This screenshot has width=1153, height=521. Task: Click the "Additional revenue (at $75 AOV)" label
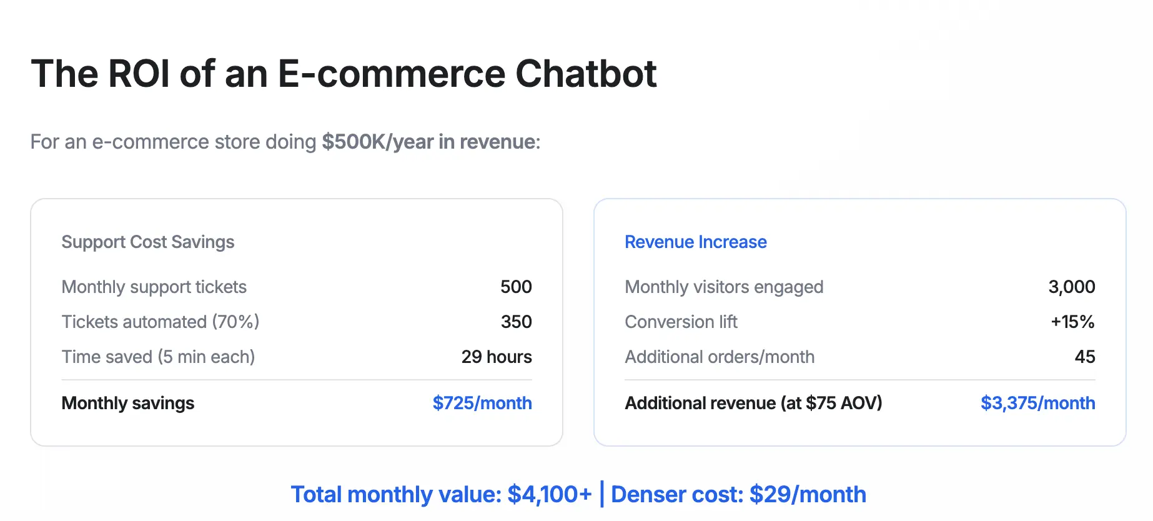tap(753, 403)
